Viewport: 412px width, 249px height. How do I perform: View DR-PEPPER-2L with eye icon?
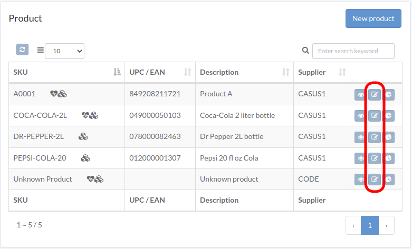pos(361,137)
